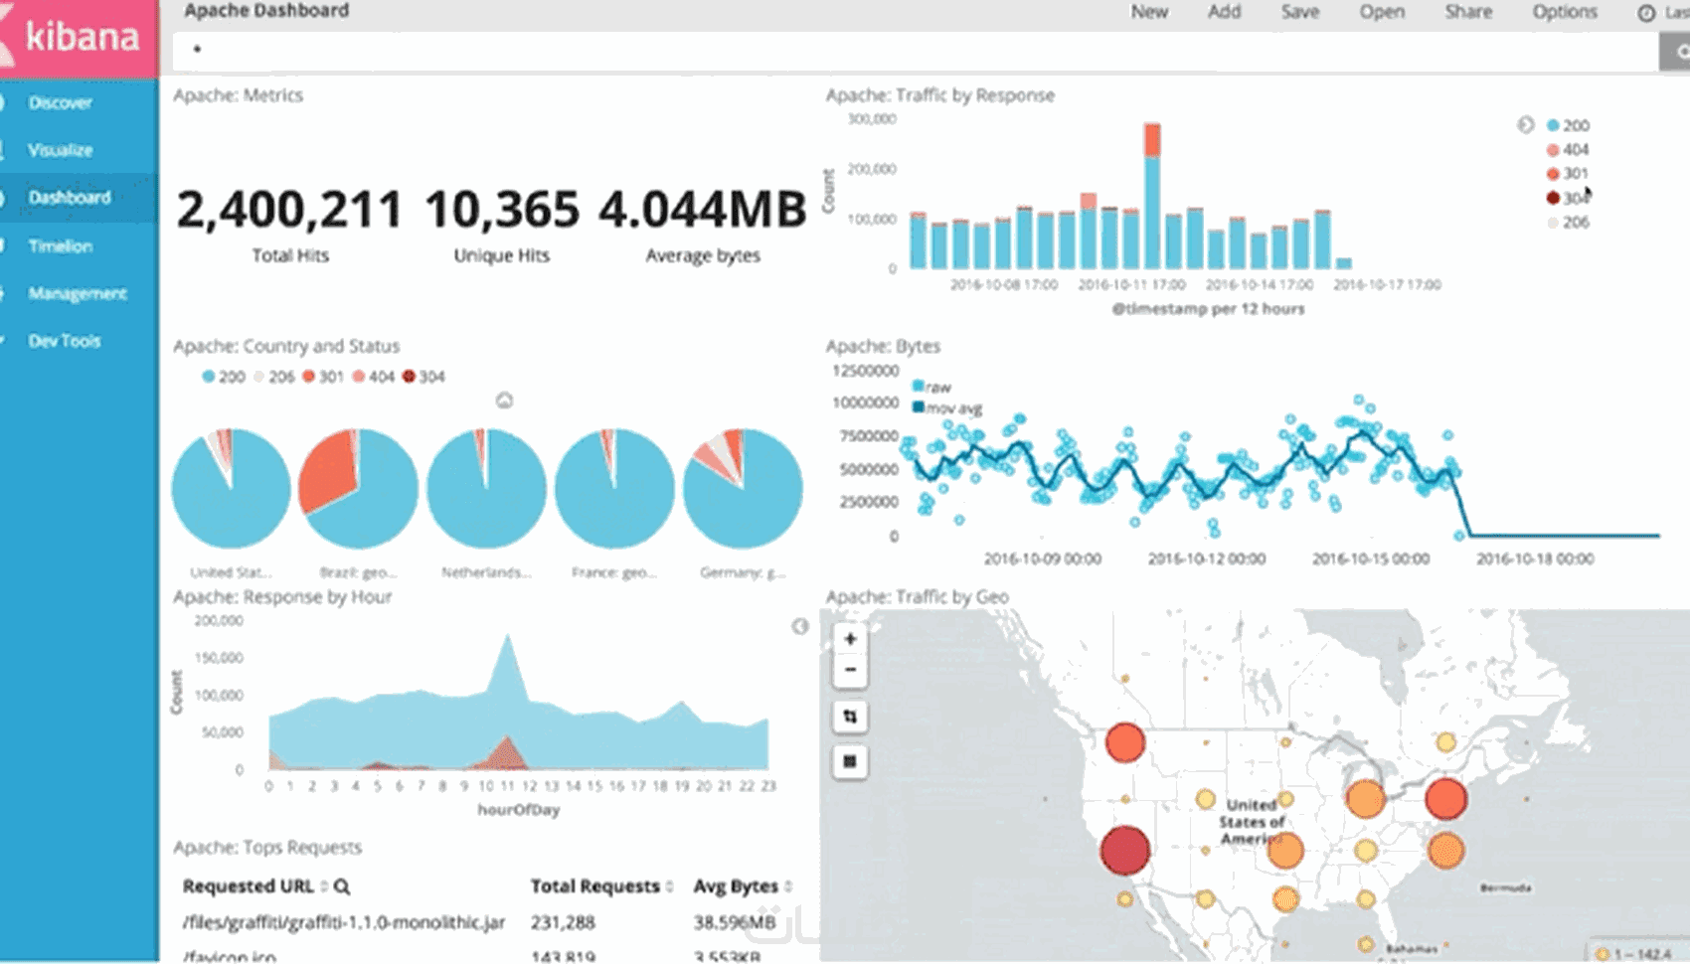Click into the query search bar
1690x964 pixels.
(x=915, y=51)
